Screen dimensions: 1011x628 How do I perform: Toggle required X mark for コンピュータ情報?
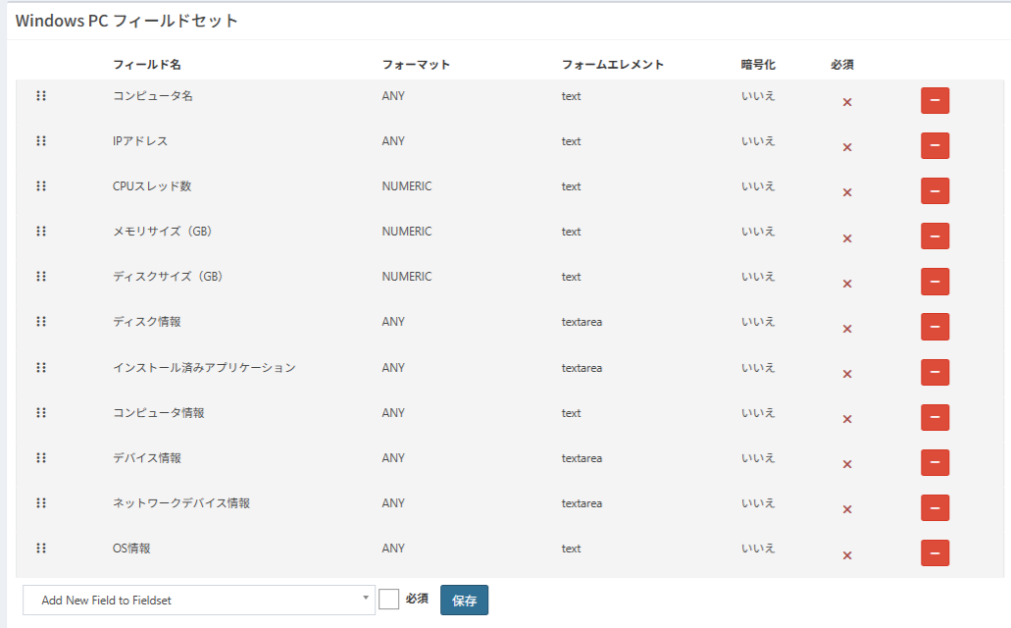click(847, 419)
